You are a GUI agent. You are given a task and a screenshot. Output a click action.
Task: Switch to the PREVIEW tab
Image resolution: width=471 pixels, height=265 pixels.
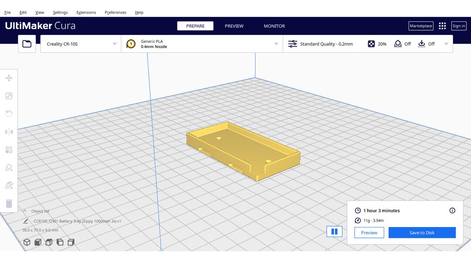(234, 26)
